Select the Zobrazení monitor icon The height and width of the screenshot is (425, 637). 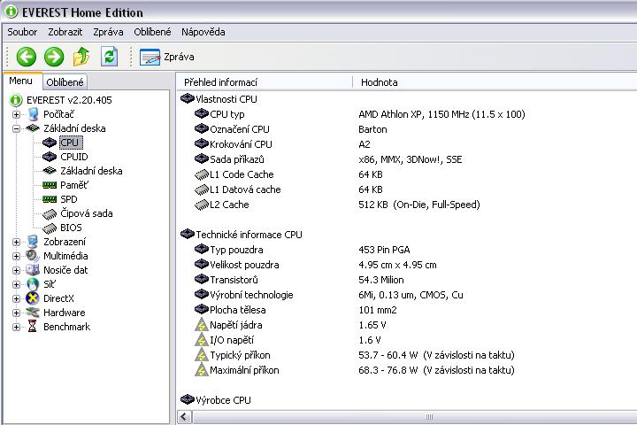click(x=33, y=242)
